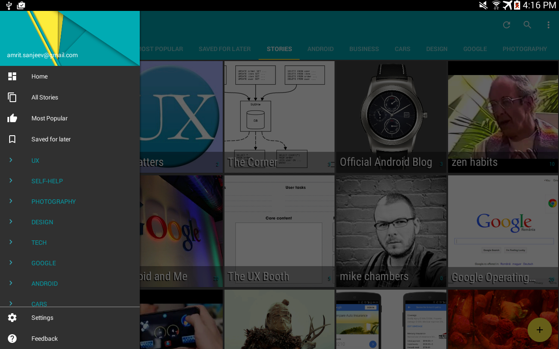Open search with the magnifier icon
559x349 pixels.
point(528,25)
